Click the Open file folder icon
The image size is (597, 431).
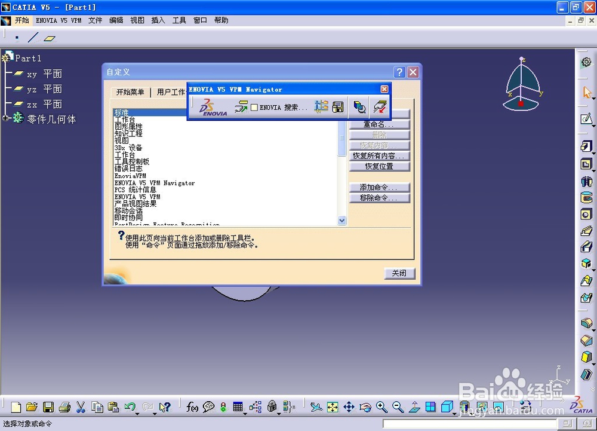32,407
